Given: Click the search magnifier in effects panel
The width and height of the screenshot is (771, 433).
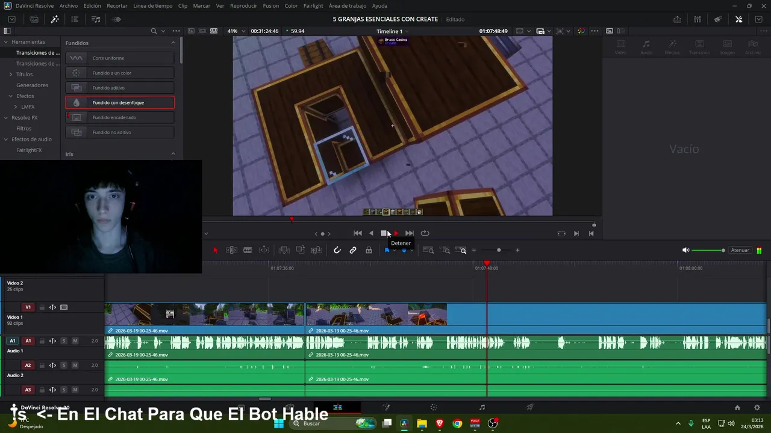Looking at the screenshot, I should pos(154,31).
